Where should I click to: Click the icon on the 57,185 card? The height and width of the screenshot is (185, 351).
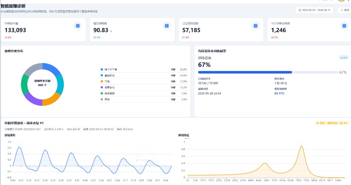(255, 26)
